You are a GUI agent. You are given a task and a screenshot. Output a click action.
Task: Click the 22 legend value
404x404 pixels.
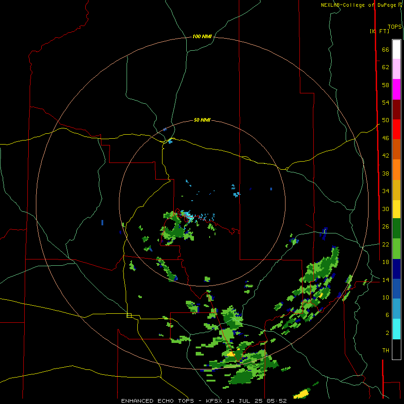pyautogui.click(x=386, y=244)
